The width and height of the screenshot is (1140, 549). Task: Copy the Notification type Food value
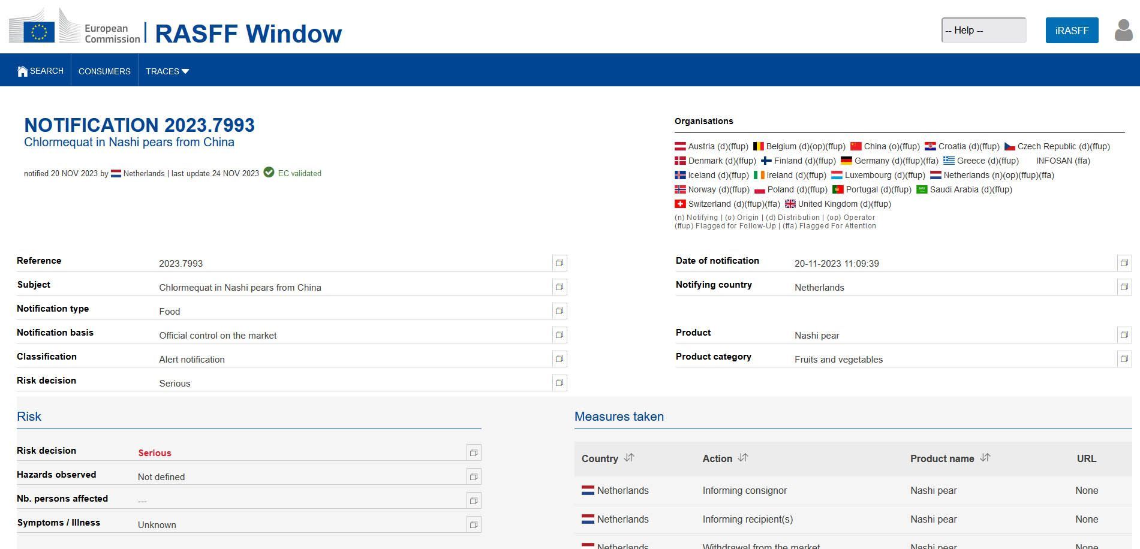(560, 311)
